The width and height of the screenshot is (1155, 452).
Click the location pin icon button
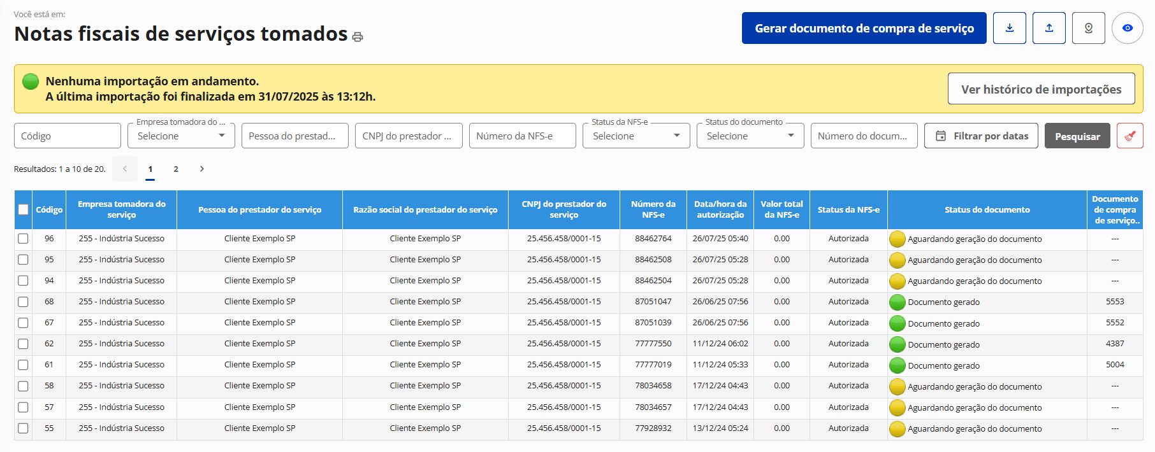(x=1089, y=28)
